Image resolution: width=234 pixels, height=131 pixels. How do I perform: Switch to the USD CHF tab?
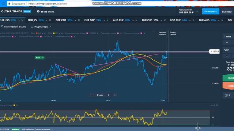[179, 20]
